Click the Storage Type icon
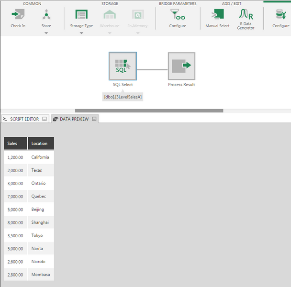Screen dimensions: 291x287 81,15
